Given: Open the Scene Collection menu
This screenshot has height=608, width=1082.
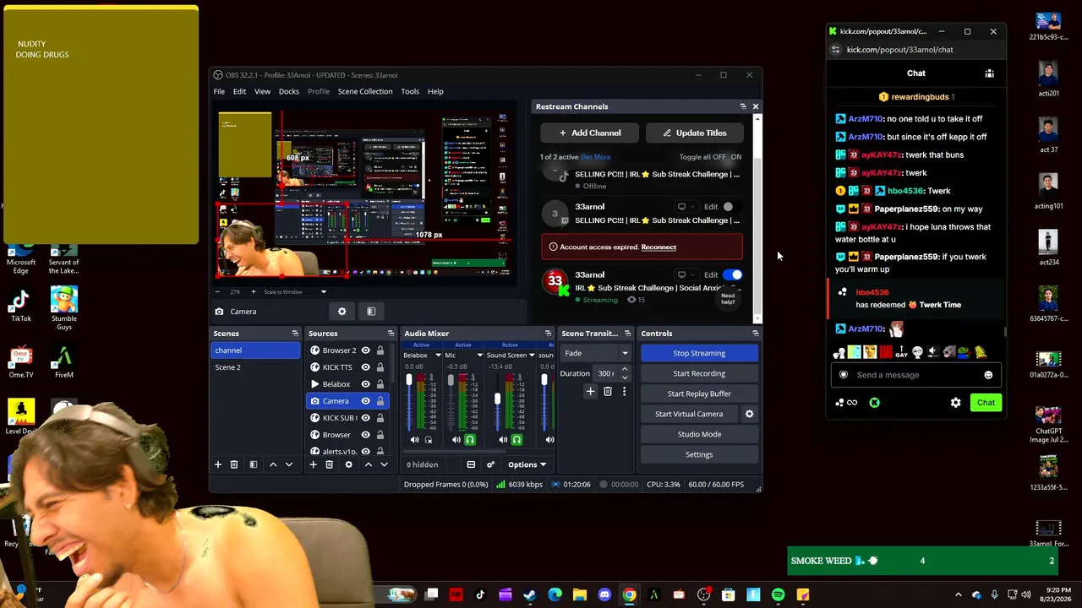Looking at the screenshot, I should tap(365, 91).
